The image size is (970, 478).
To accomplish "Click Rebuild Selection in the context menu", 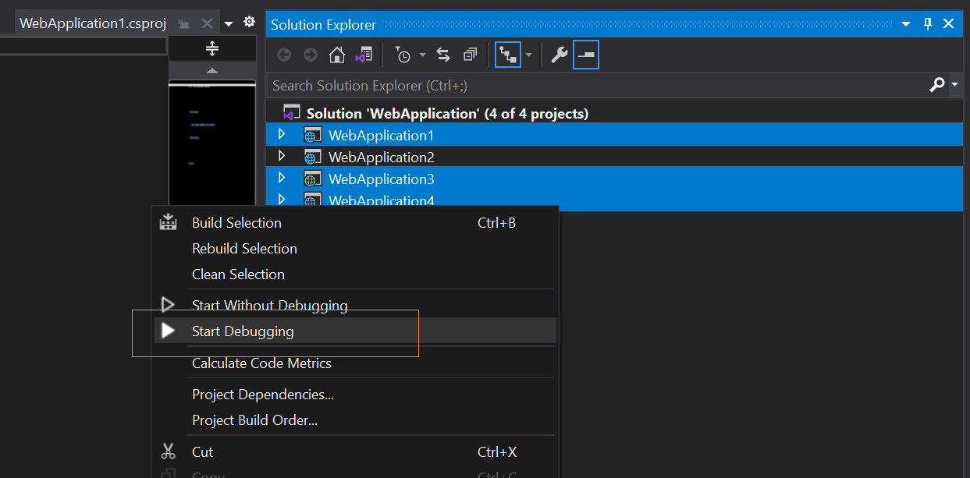I will pos(244,248).
